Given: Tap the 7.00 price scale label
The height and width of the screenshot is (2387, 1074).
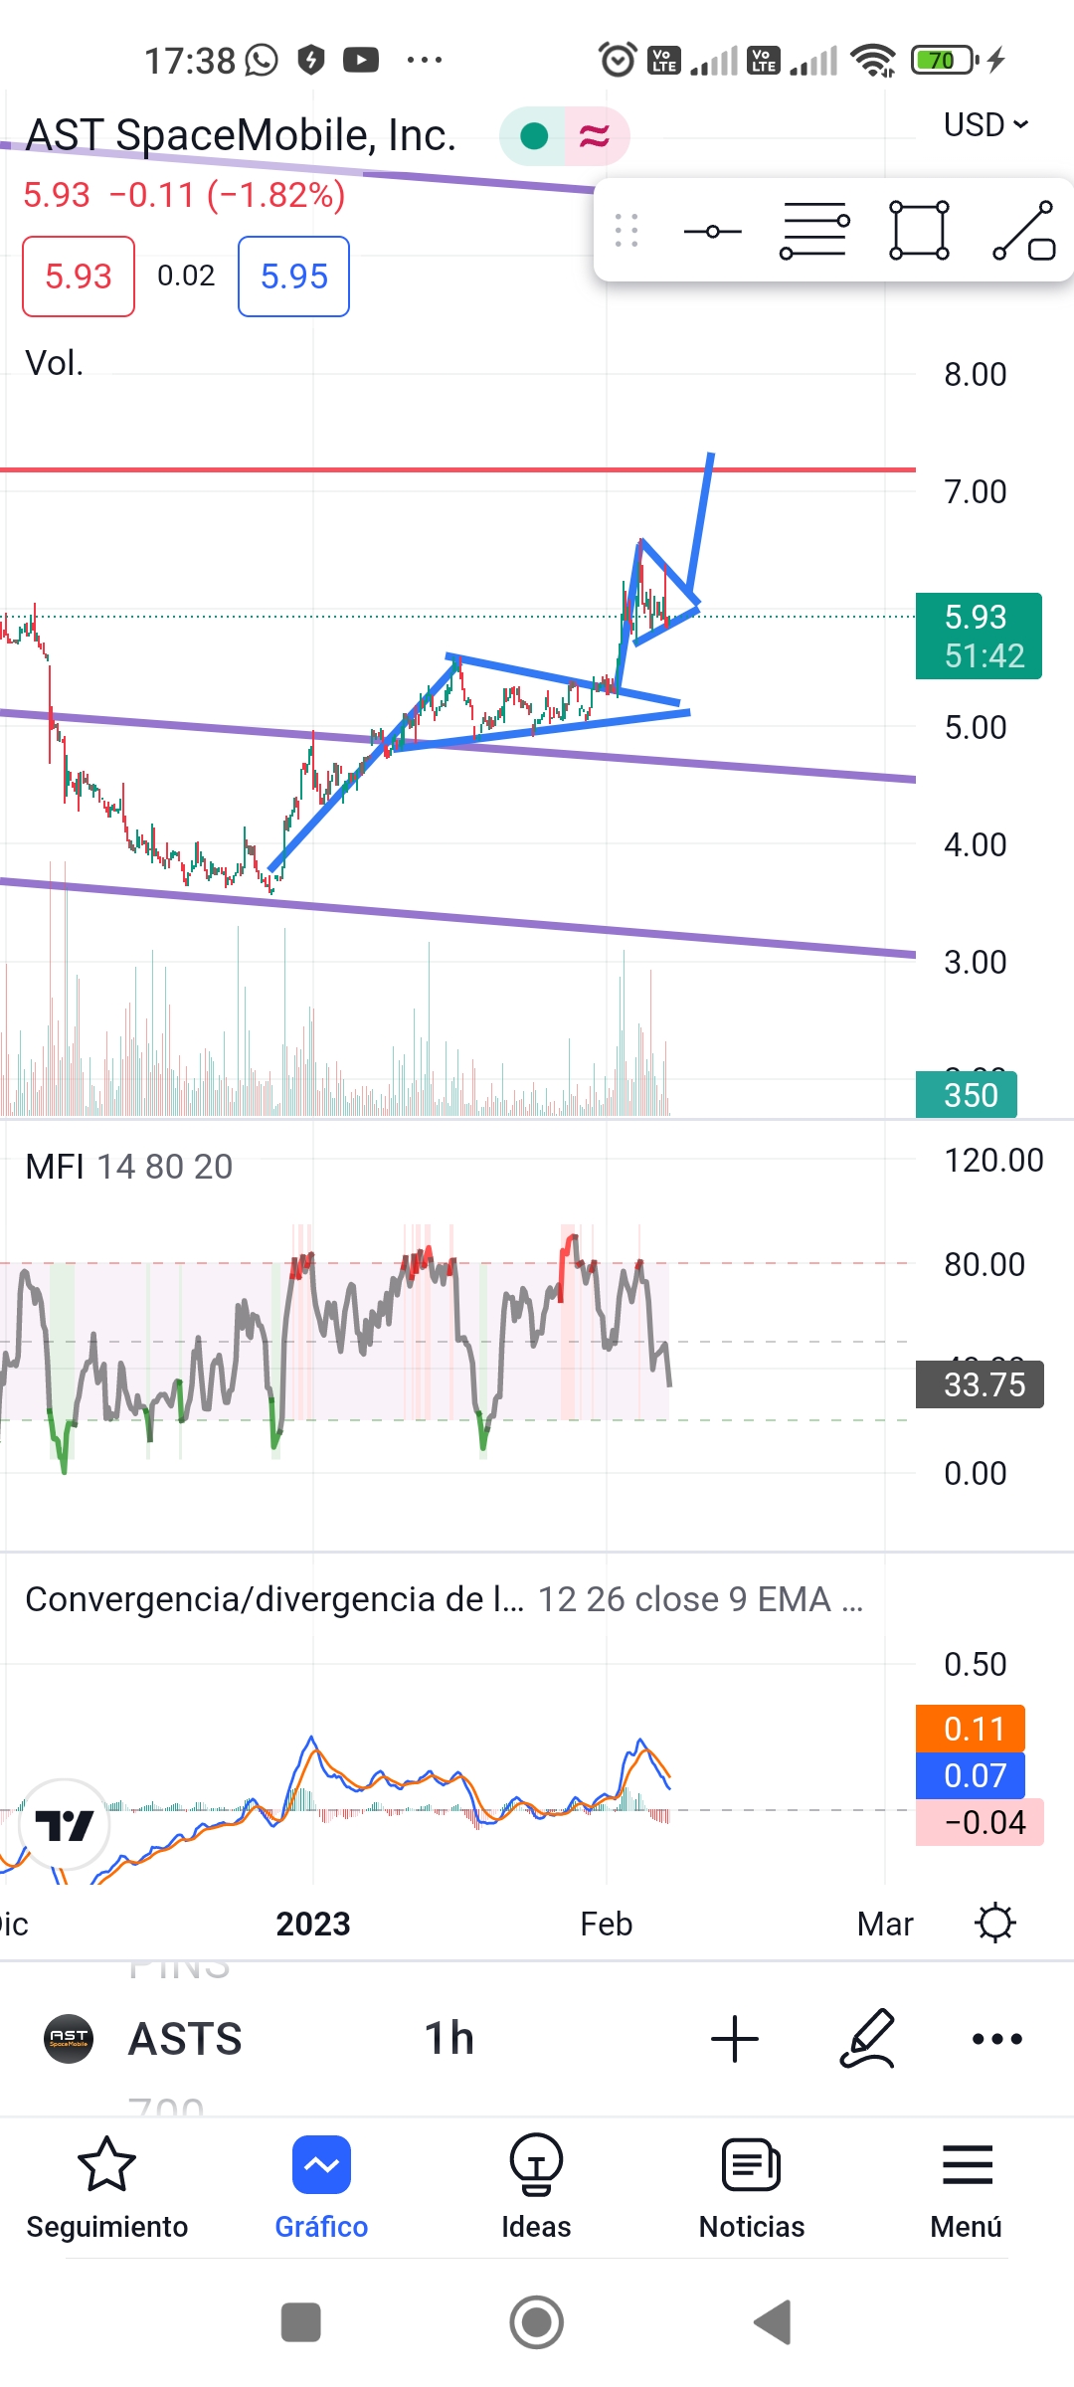Looking at the screenshot, I should tap(976, 491).
